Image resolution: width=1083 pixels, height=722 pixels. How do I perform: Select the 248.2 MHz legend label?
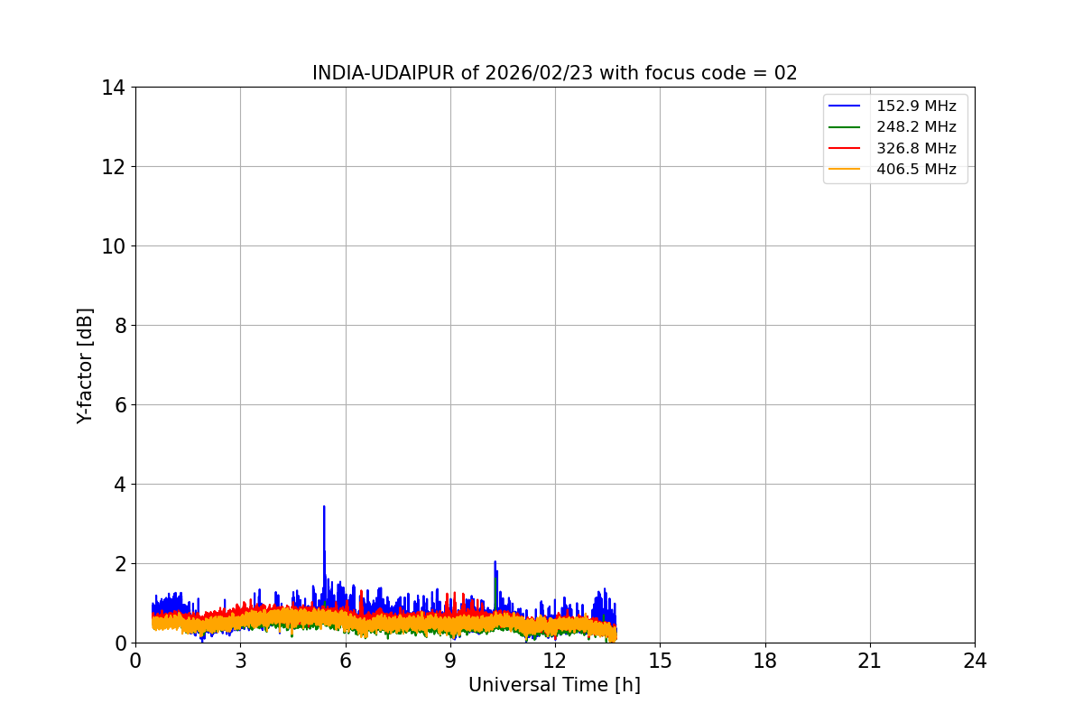click(x=916, y=127)
